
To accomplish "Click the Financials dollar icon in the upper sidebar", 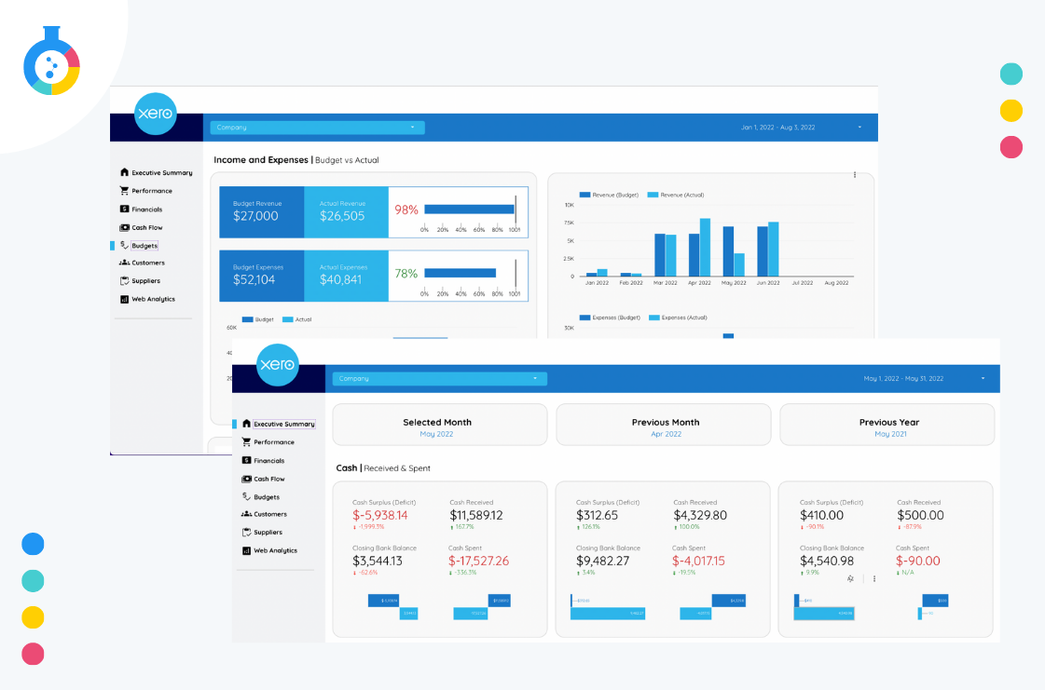I will (124, 210).
